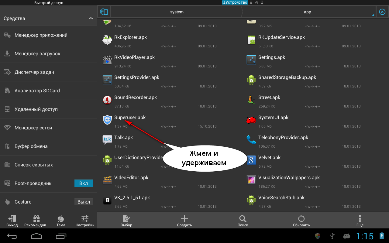The height and width of the screenshot is (243, 389).
Task: Open the Еще overflow menu
Action: pyautogui.click(x=360, y=221)
